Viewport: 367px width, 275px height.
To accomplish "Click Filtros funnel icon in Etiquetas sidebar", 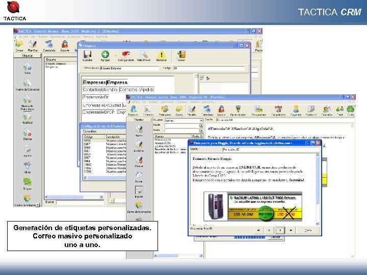I will pos(28,166).
